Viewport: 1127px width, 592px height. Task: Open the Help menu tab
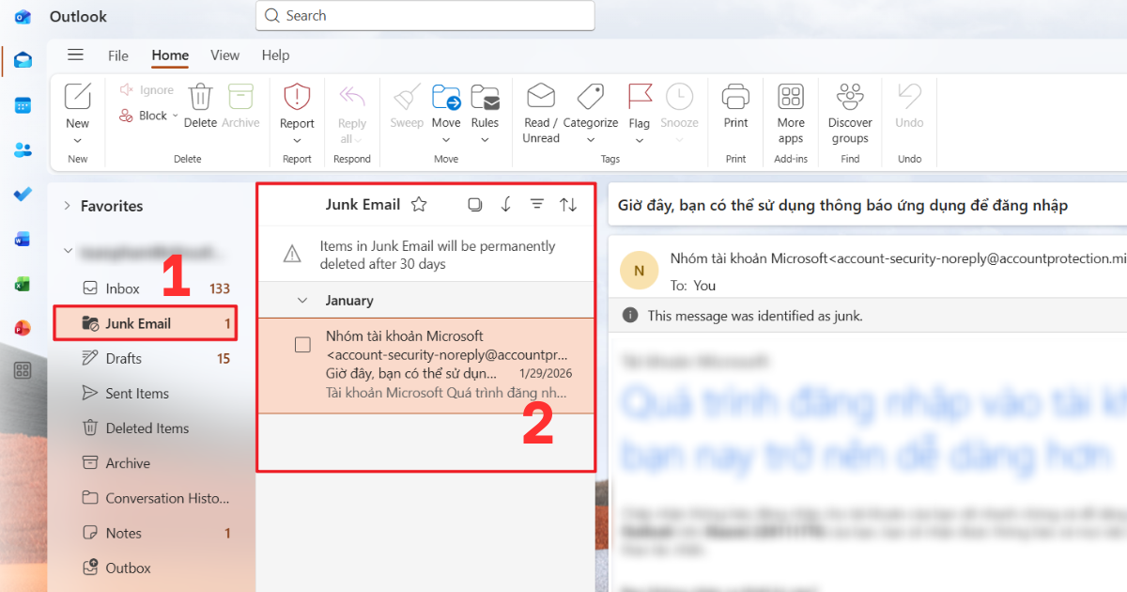(275, 55)
